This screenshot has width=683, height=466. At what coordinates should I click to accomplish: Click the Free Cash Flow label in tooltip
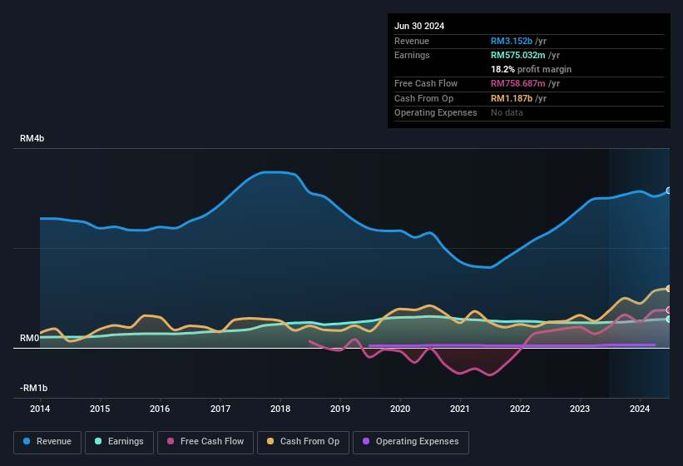coord(426,83)
